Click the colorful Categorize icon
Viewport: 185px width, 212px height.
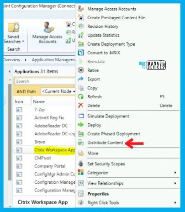[81, 173]
